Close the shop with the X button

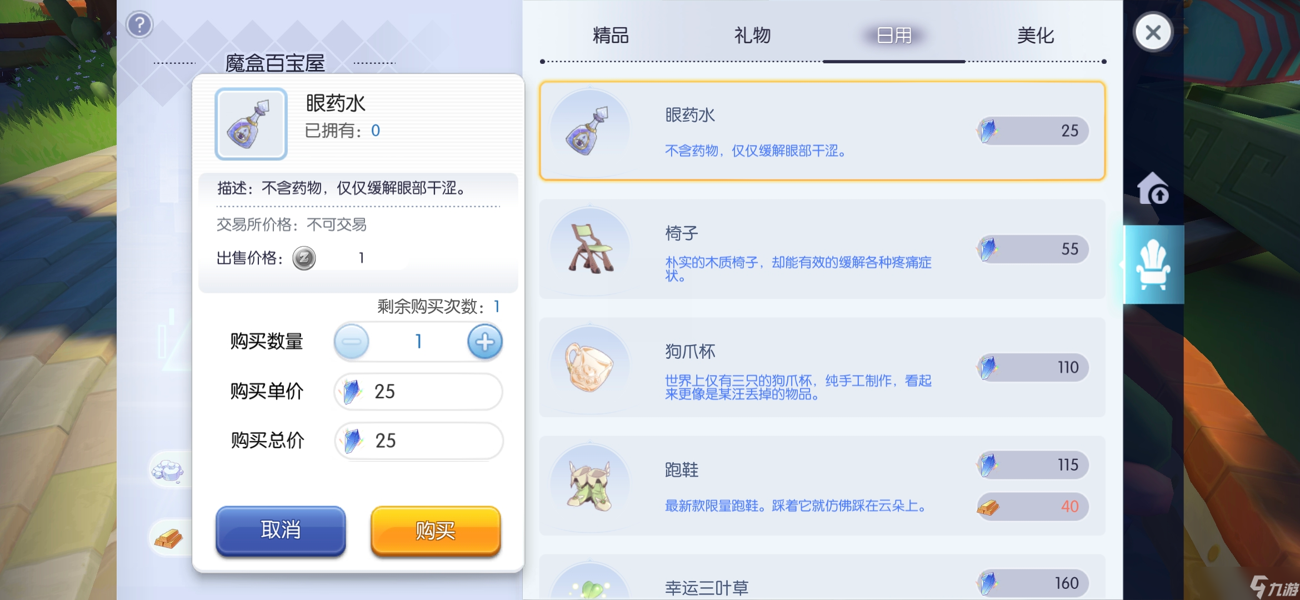tap(1153, 32)
